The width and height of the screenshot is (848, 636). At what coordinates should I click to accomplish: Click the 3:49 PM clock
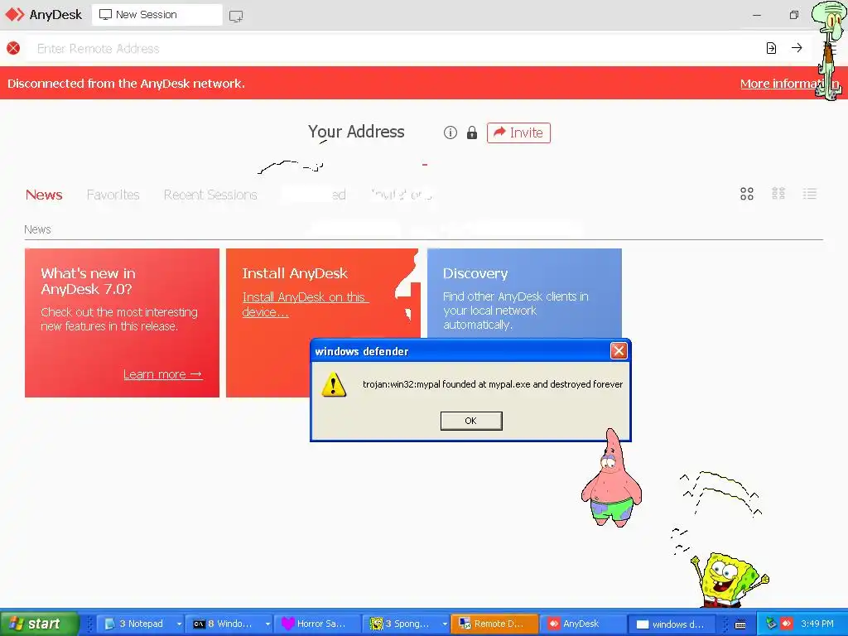(x=817, y=624)
